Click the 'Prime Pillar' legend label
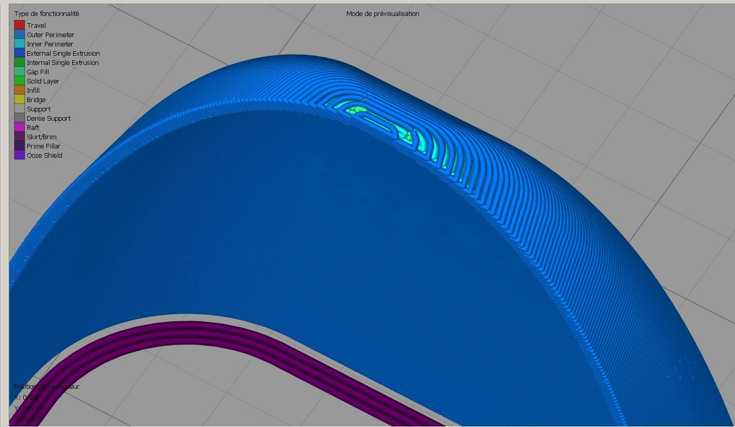 [43, 146]
